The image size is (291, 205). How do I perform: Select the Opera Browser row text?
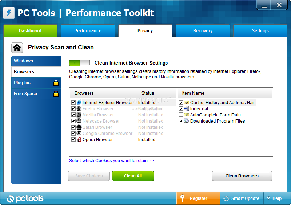point(97,140)
